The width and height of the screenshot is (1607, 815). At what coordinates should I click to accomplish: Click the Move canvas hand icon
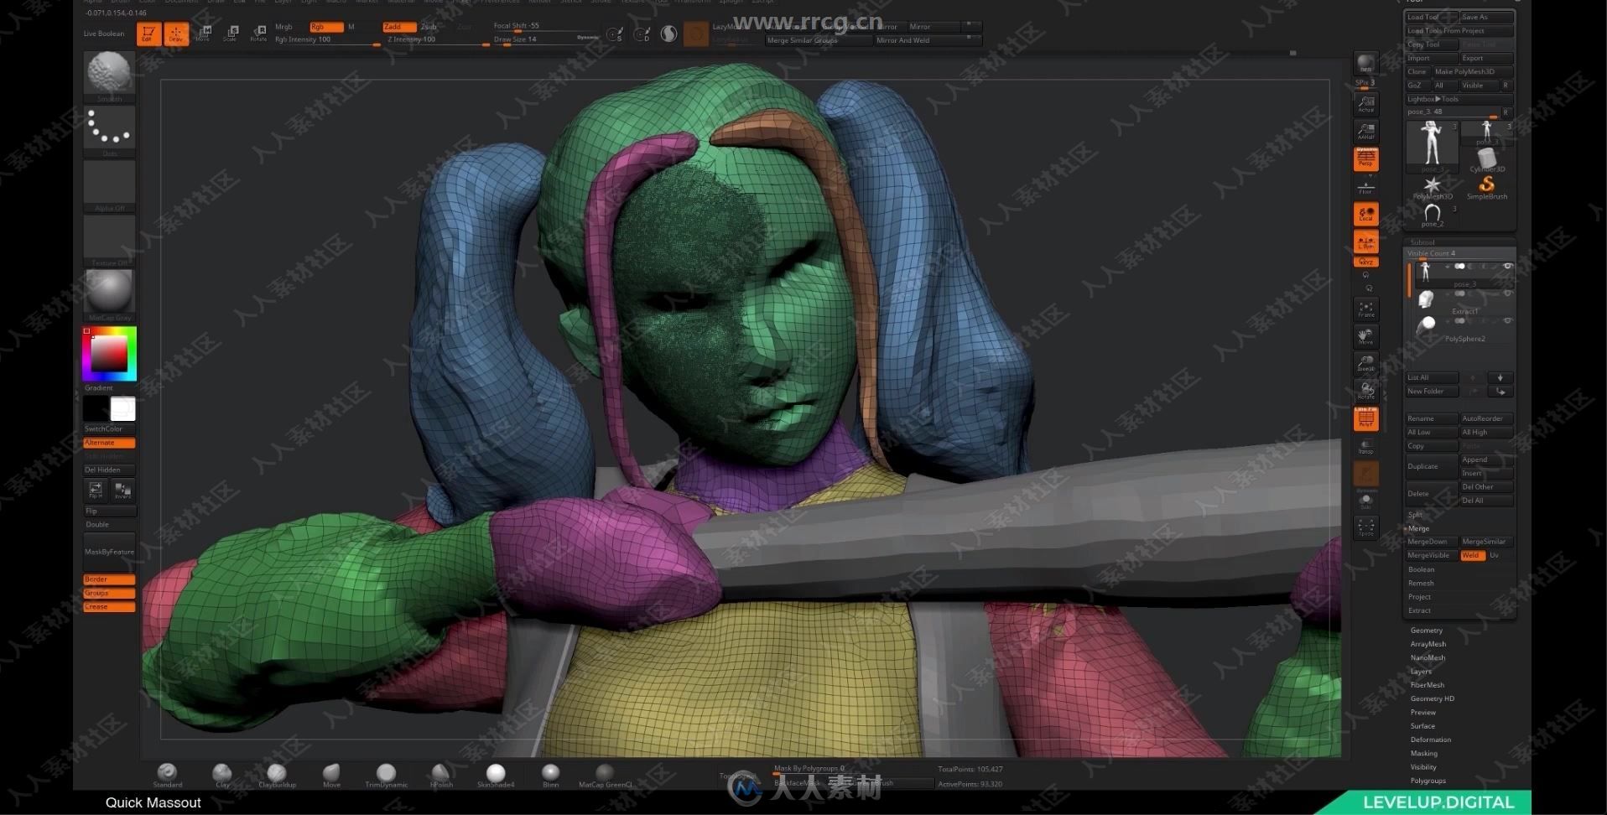1365,336
